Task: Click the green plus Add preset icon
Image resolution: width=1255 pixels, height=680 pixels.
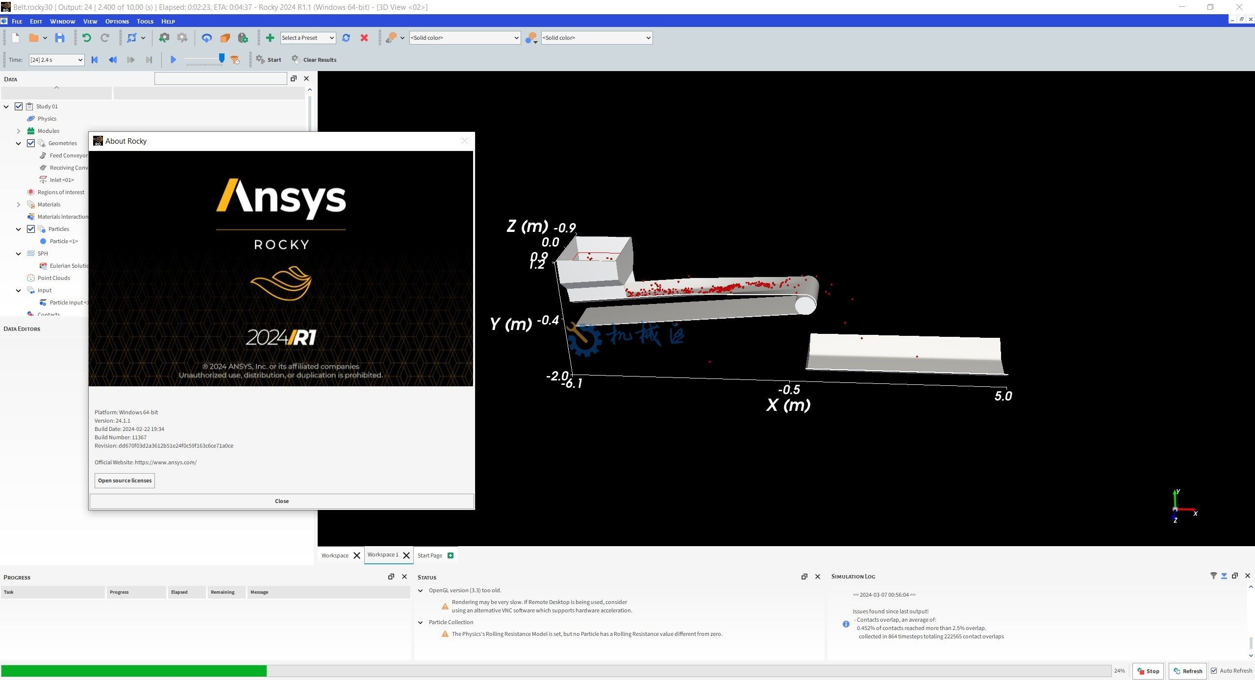Action: (270, 38)
